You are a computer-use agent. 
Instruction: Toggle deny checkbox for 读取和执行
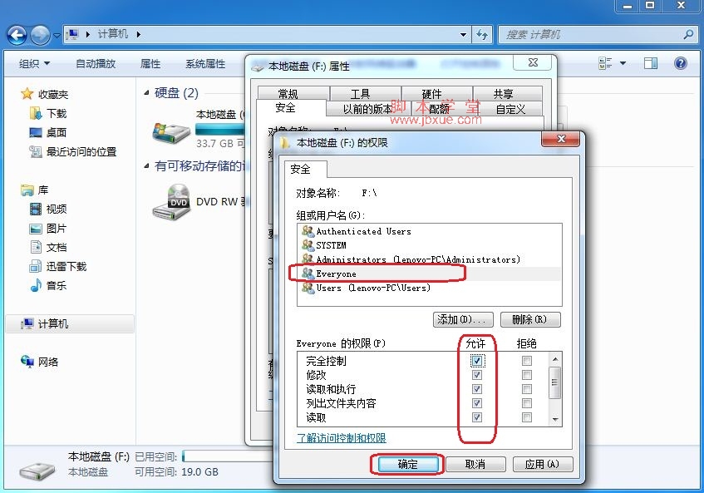coord(527,389)
